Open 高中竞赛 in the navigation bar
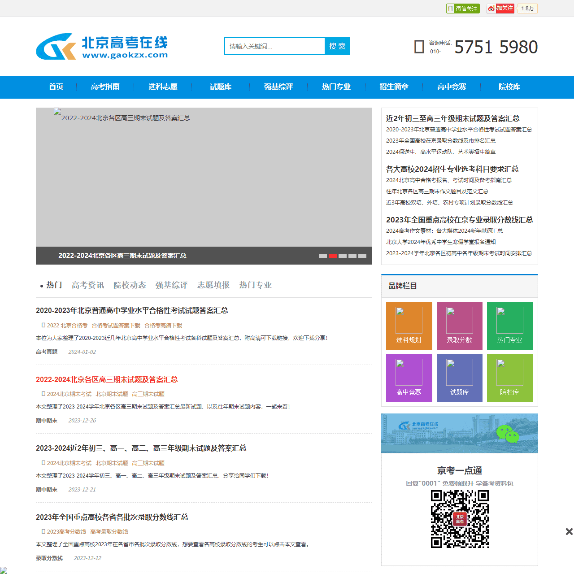The height and width of the screenshot is (574, 574). [x=452, y=87]
